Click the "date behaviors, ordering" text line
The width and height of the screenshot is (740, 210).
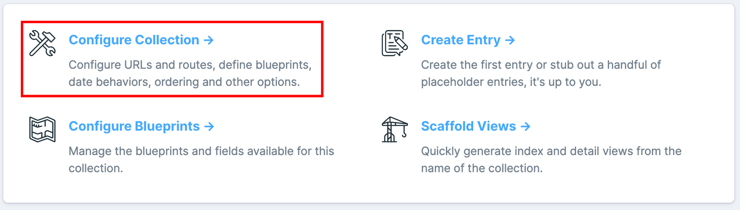pos(184,82)
